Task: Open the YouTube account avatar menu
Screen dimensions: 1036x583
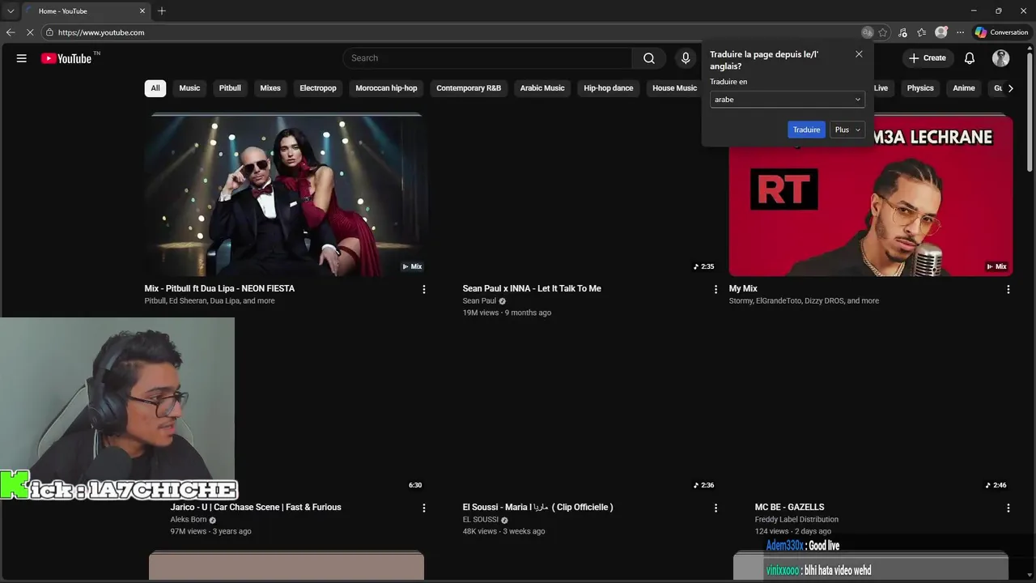Action: (1001, 58)
